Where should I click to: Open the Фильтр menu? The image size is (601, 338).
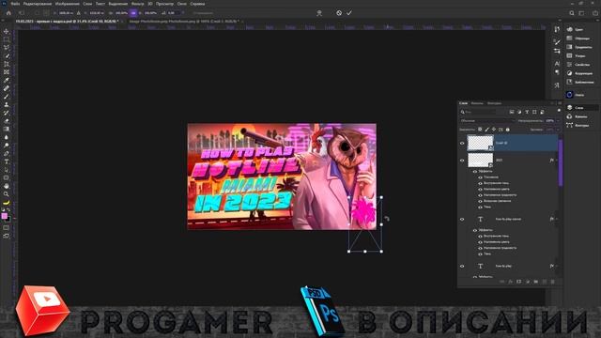click(138, 4)
